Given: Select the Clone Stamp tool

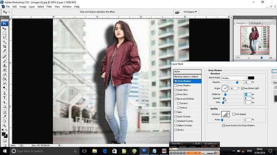Looking at the screenshot, I should coord(4,65).
